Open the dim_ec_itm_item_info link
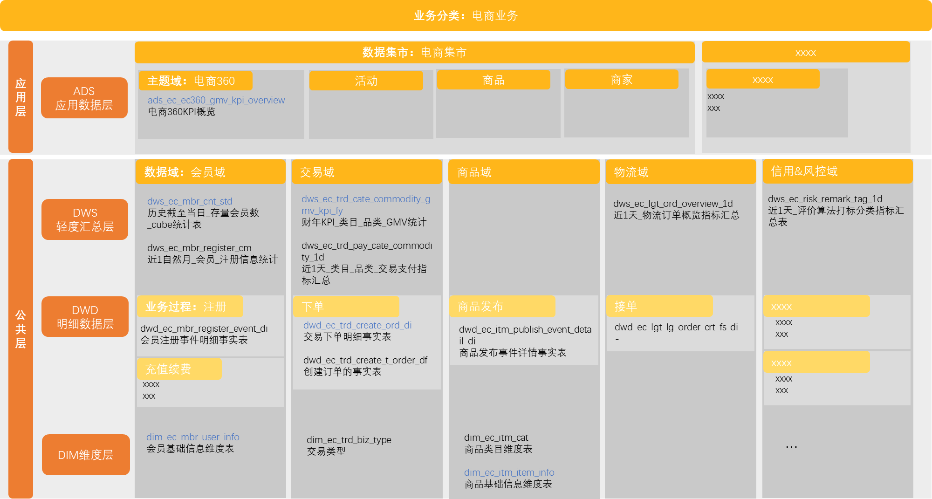Image resolution: width=932 pixels, height=499 pixels. point(509,472)
